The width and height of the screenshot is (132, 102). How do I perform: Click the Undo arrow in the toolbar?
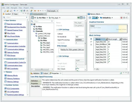click(14, 11)
